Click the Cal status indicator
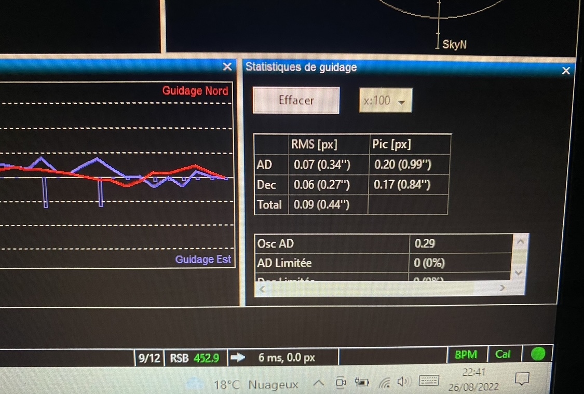 pos(503,354)
